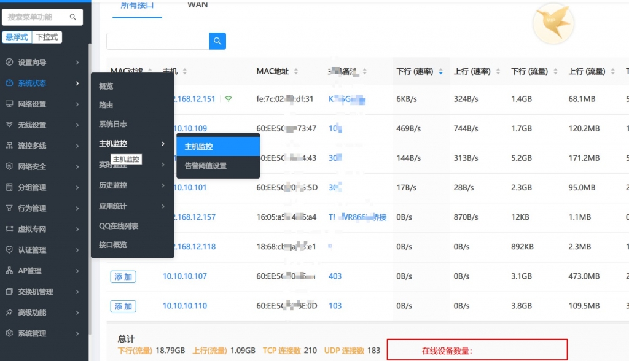Sort table by 下行 (速率) column

tap(420, 72)
